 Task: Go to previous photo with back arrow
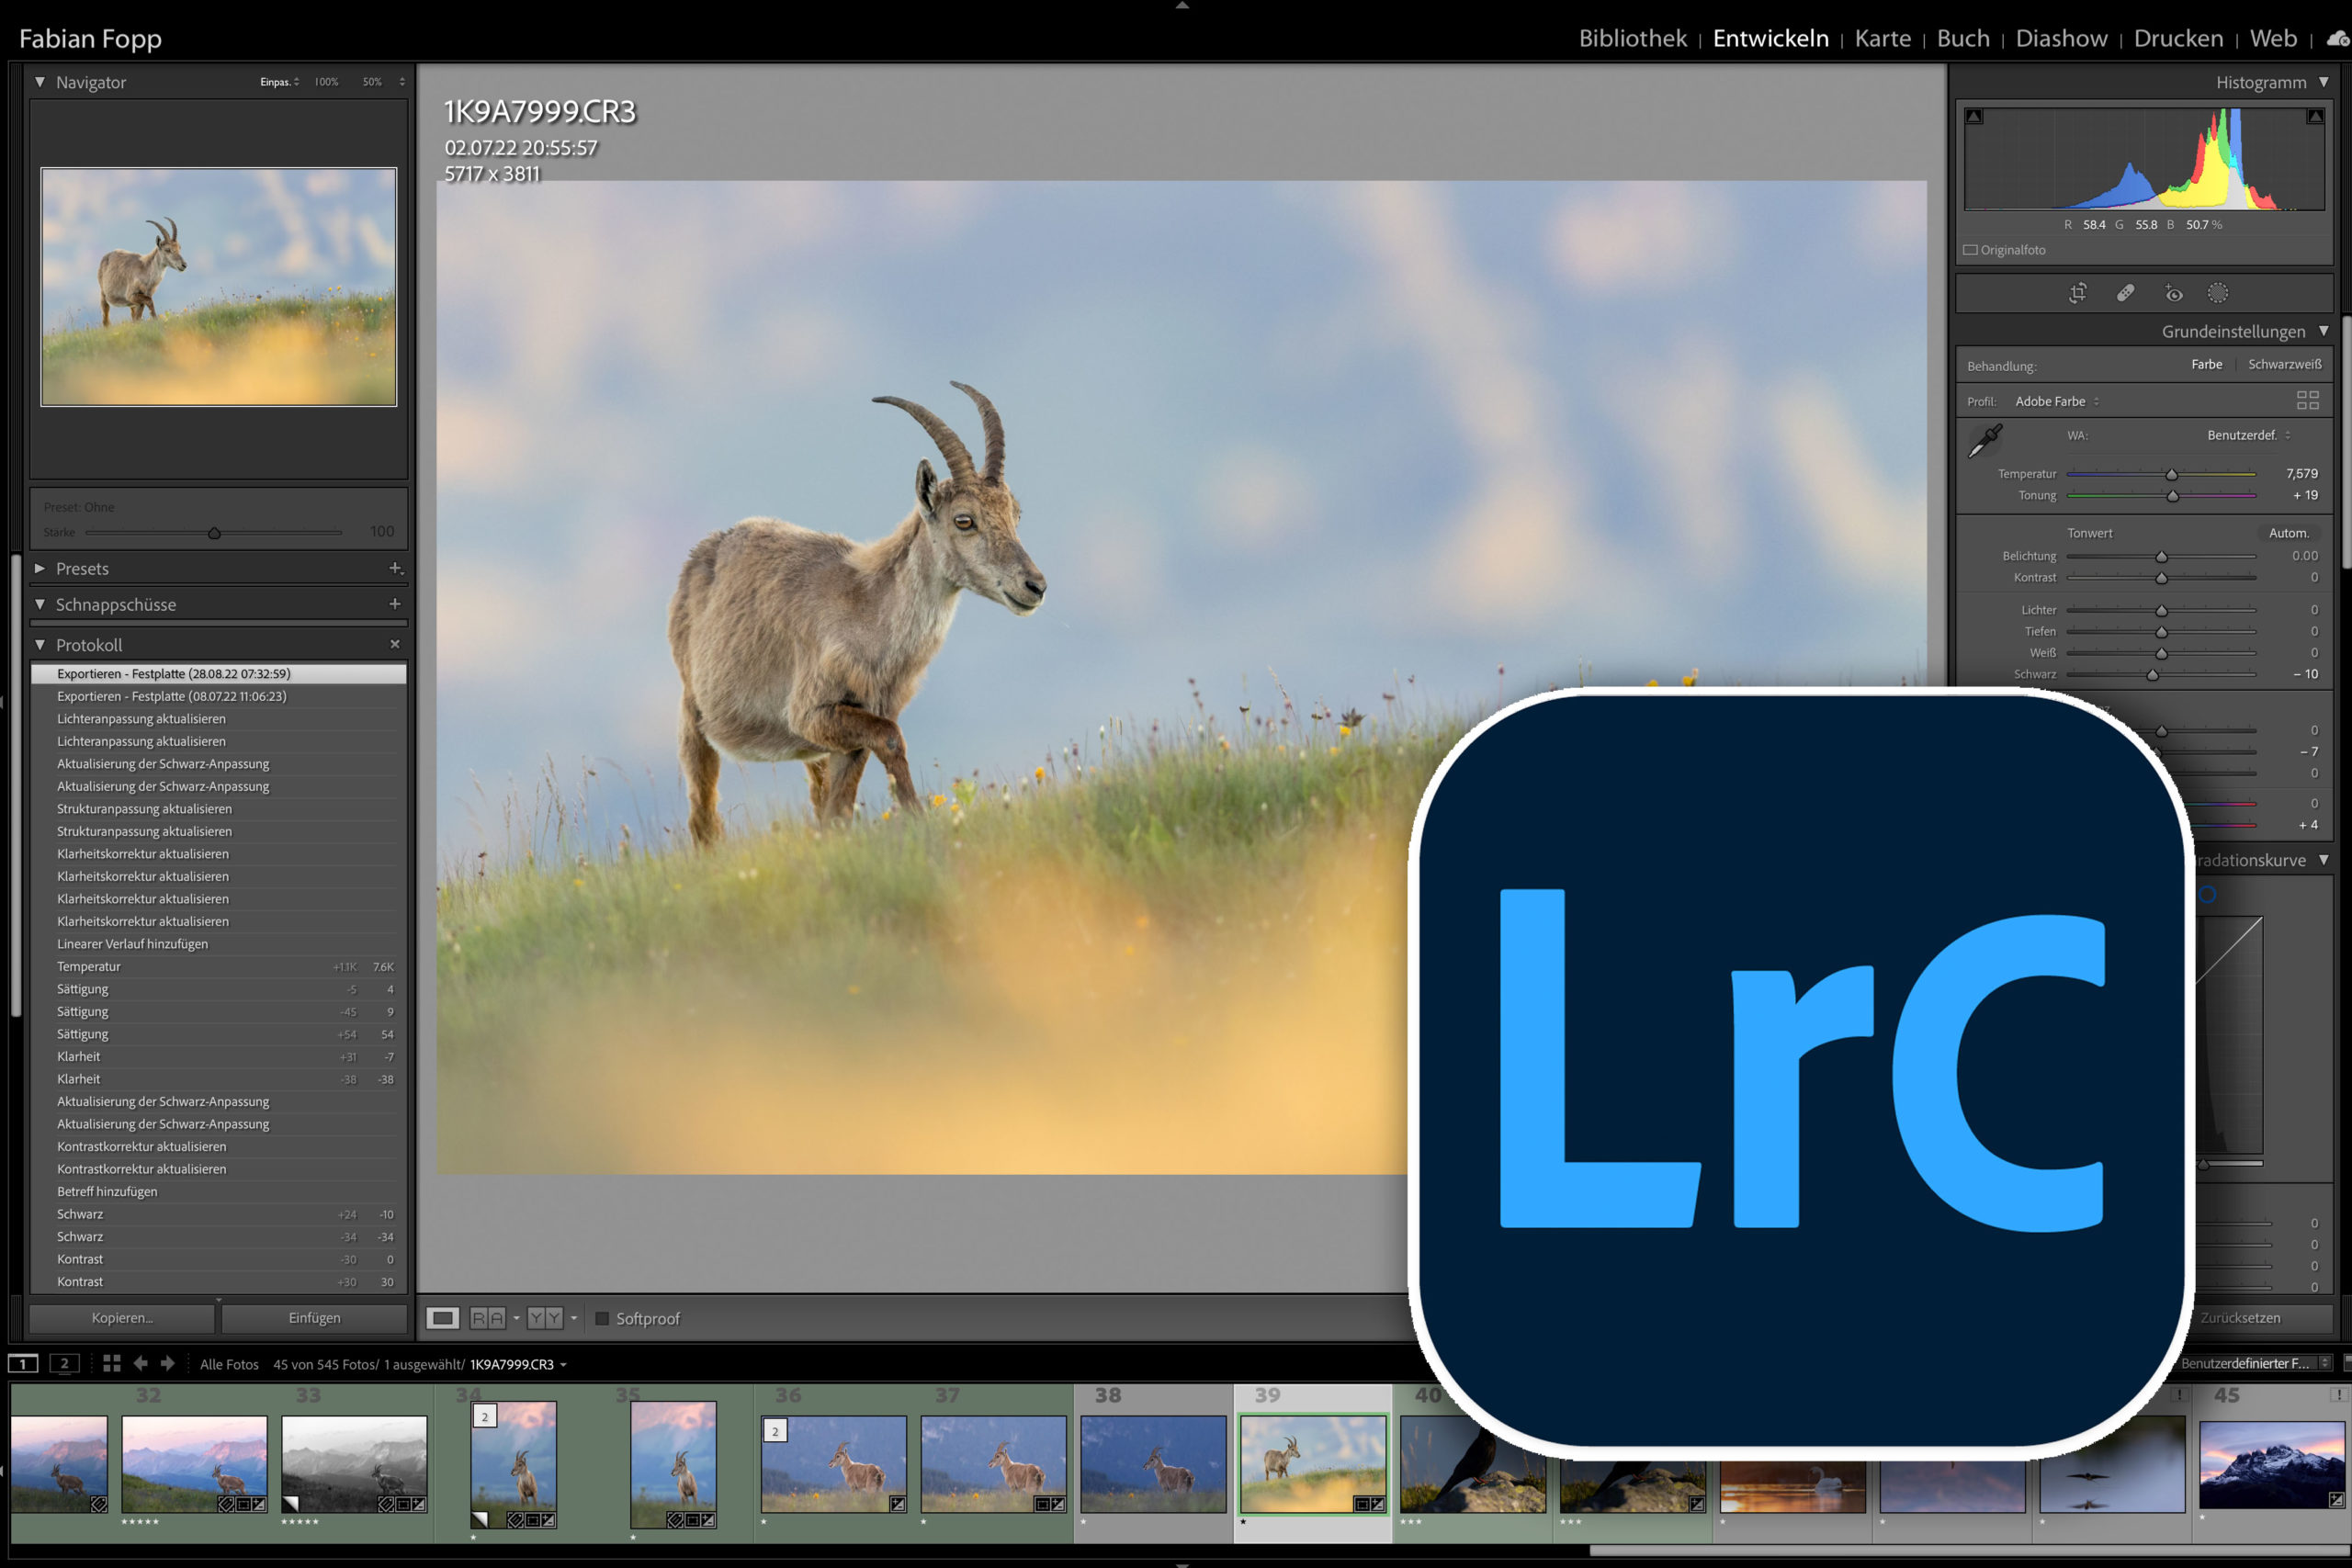point(140,1363)
